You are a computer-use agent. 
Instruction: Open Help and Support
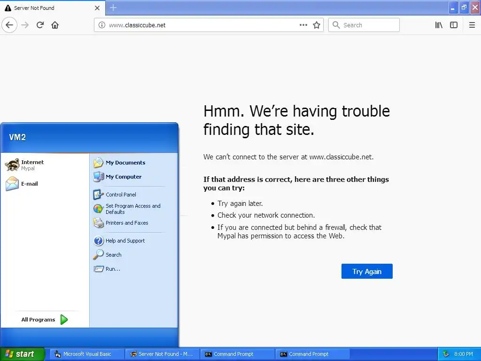(134, 241)
